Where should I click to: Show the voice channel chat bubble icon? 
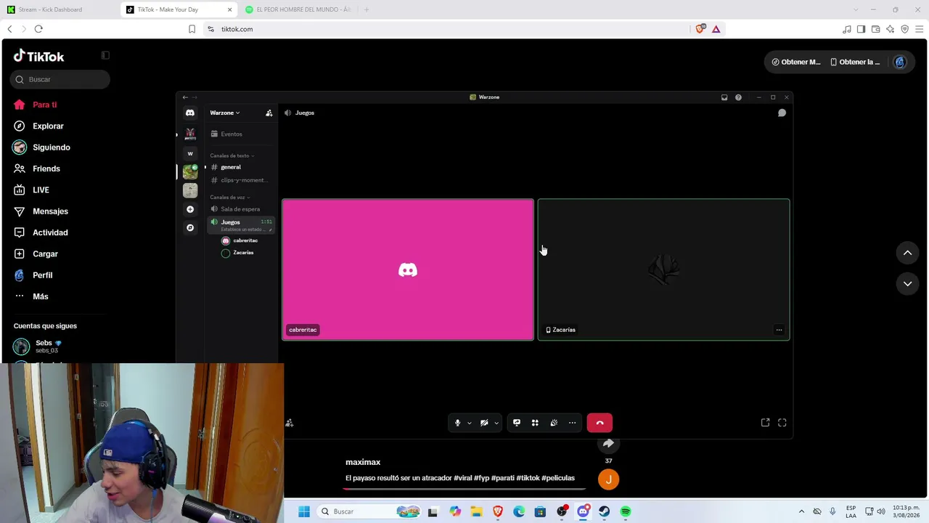tap(782, 113)
